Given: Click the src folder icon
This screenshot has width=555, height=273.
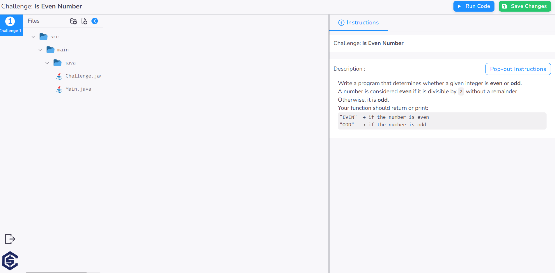Looking at the screenshot, I should (x=43, y=37).
